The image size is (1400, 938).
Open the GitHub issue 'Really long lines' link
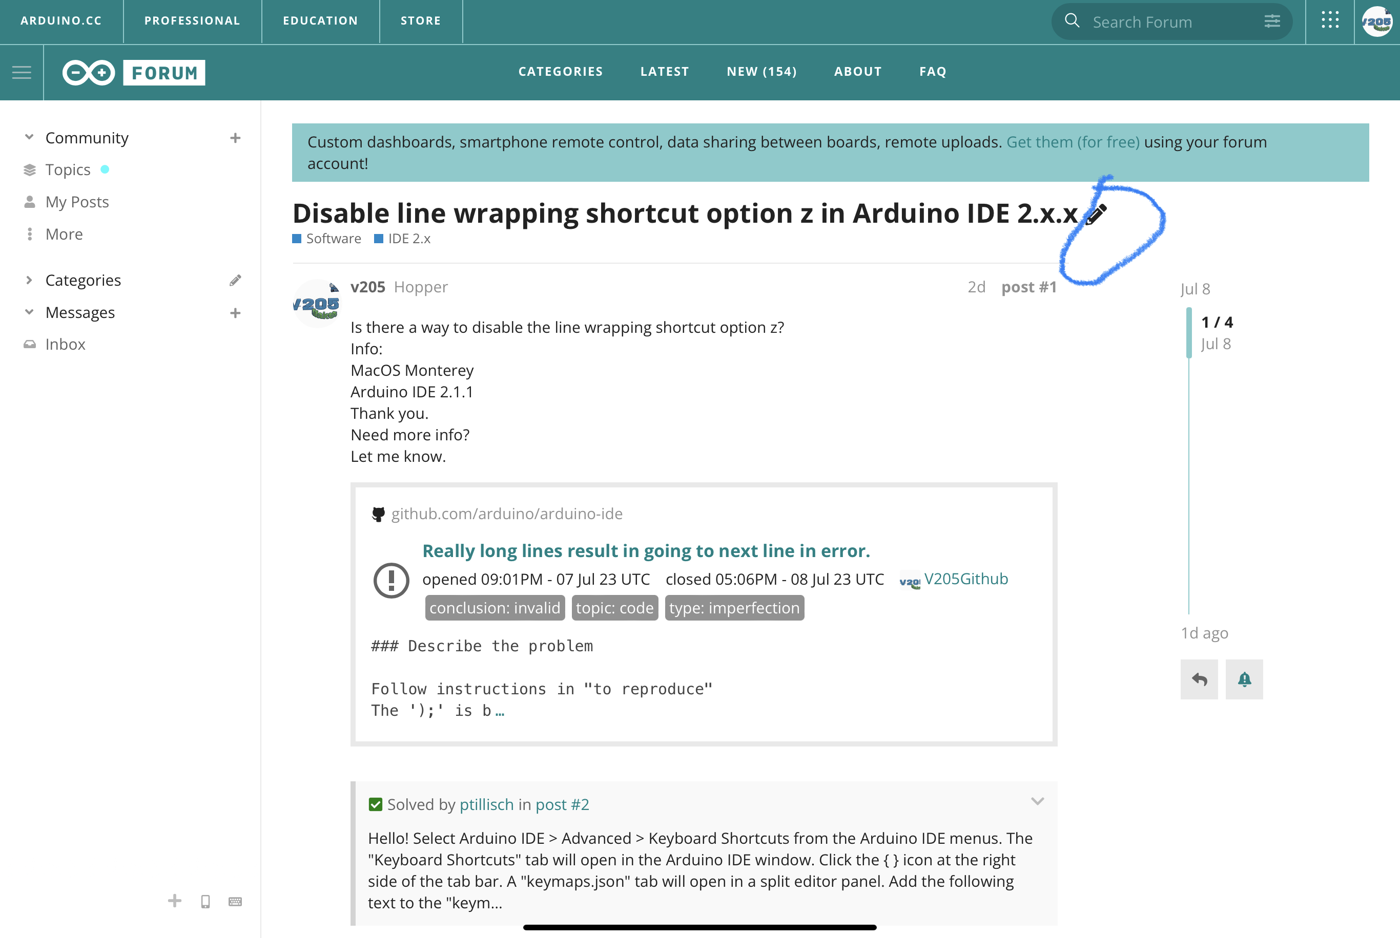646,550
